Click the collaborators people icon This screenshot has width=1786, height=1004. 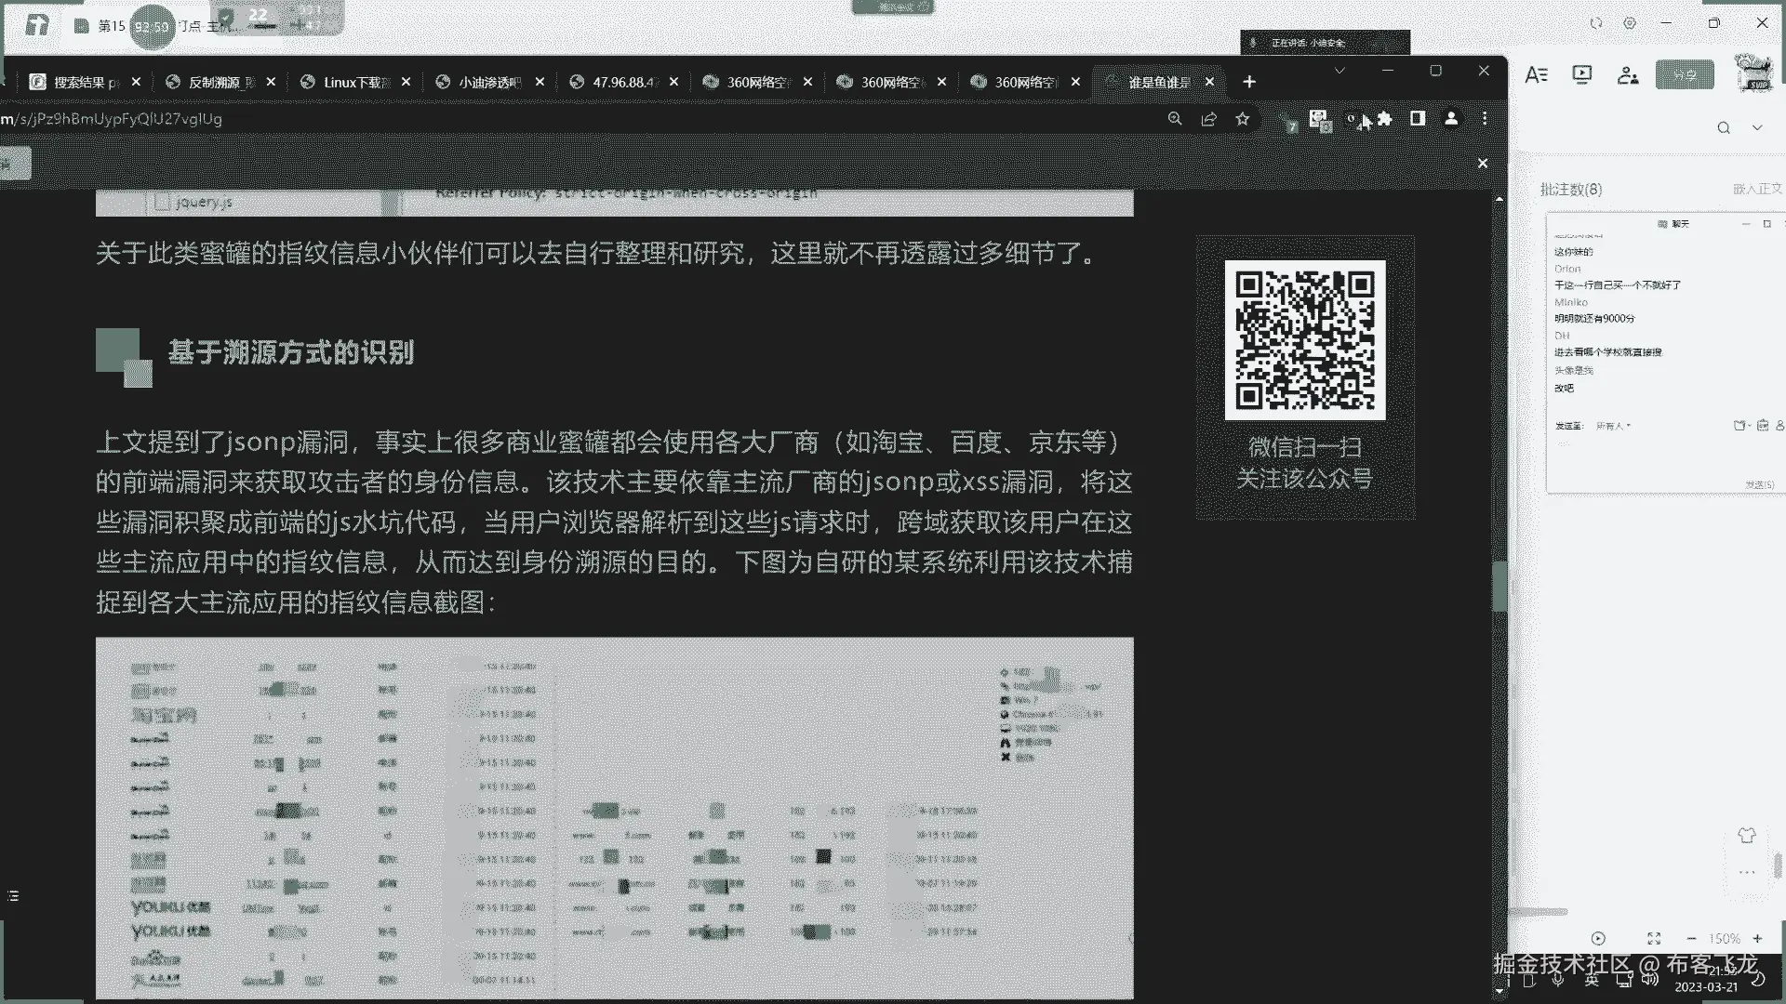[x=1627, y=75]
